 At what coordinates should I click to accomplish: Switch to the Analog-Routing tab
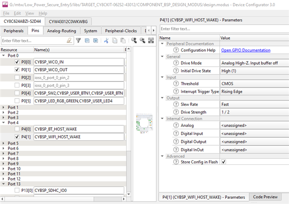pyautogui.click(x=62, y=31)
